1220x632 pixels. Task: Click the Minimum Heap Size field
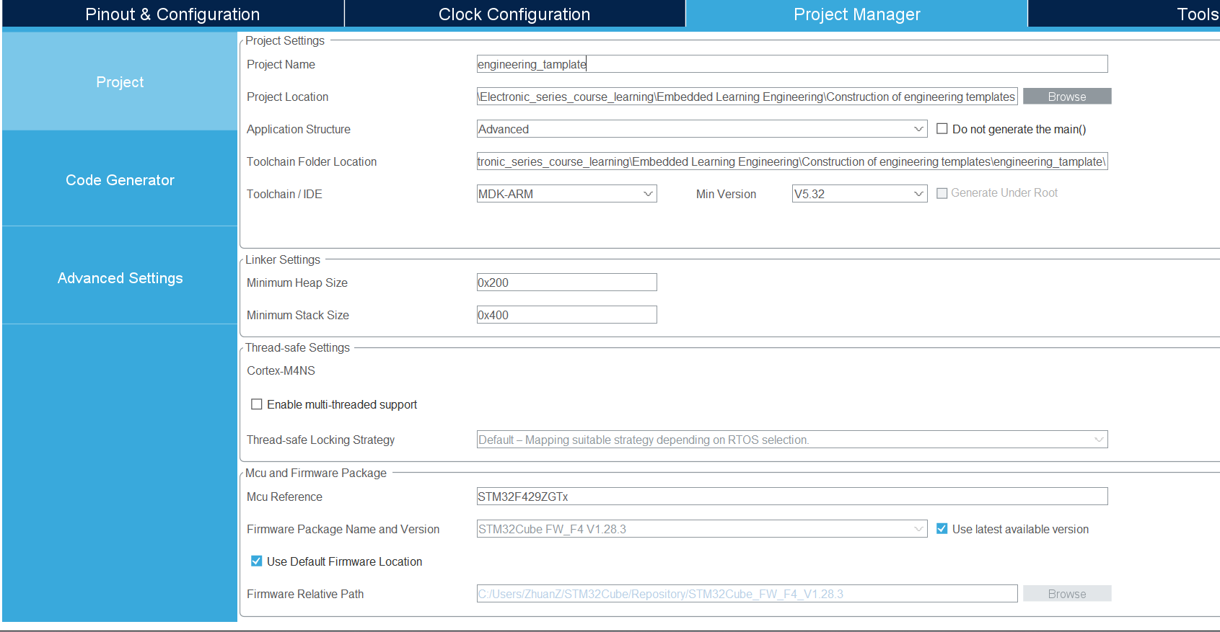pyautogui.click(x=566, y=282)
